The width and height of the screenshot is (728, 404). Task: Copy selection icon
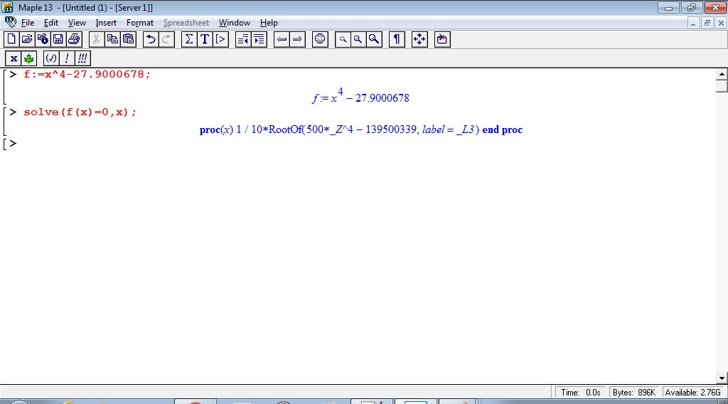click(112, 39)
